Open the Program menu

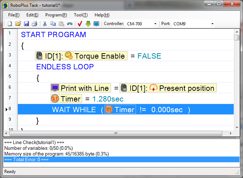click(x=56, y=15)
